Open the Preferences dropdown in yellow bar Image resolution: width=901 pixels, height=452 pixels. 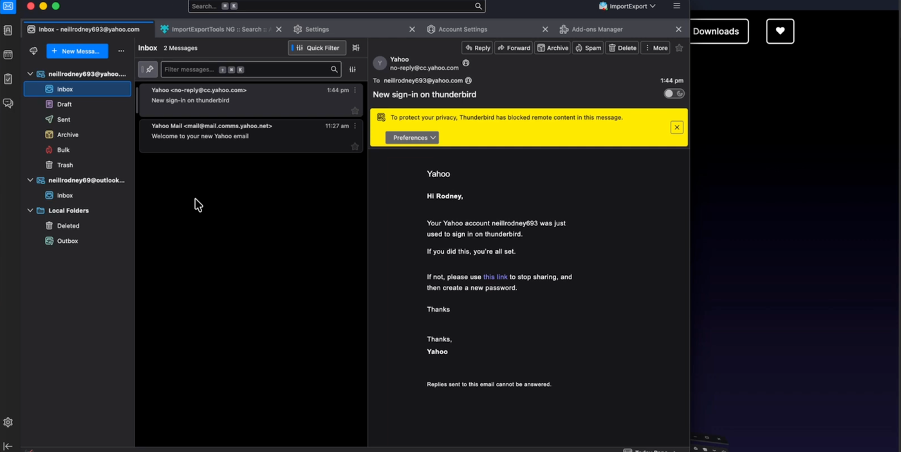click(412, 138)
